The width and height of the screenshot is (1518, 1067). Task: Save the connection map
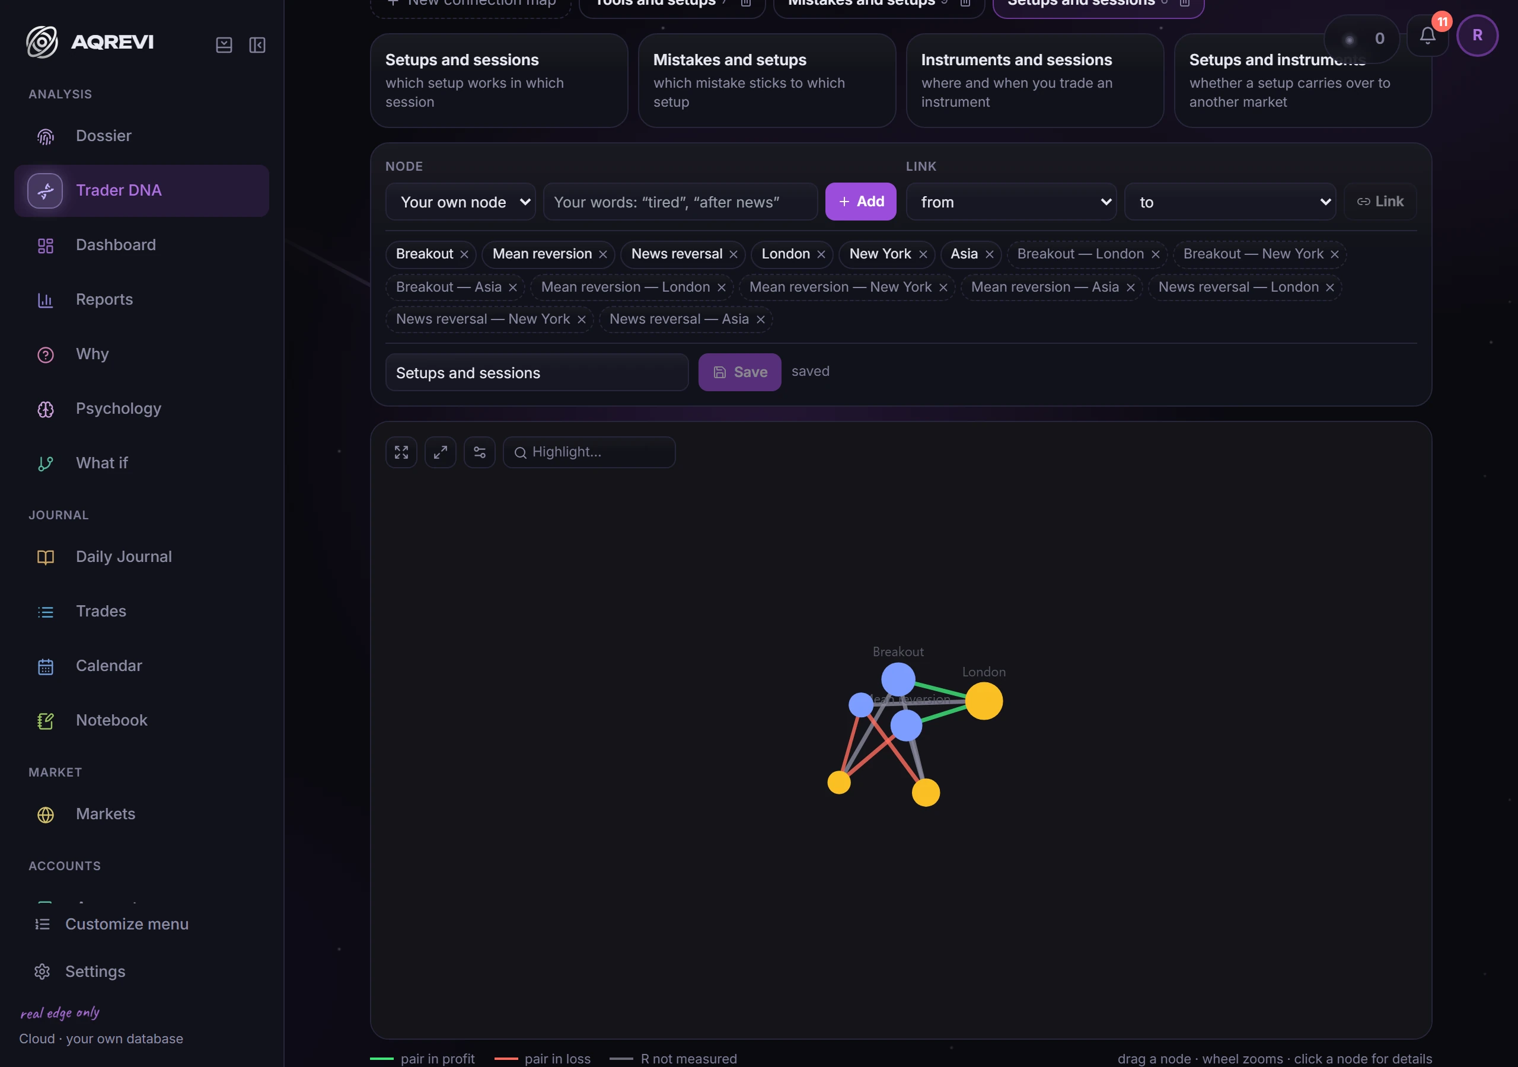[x=740, y=373]
